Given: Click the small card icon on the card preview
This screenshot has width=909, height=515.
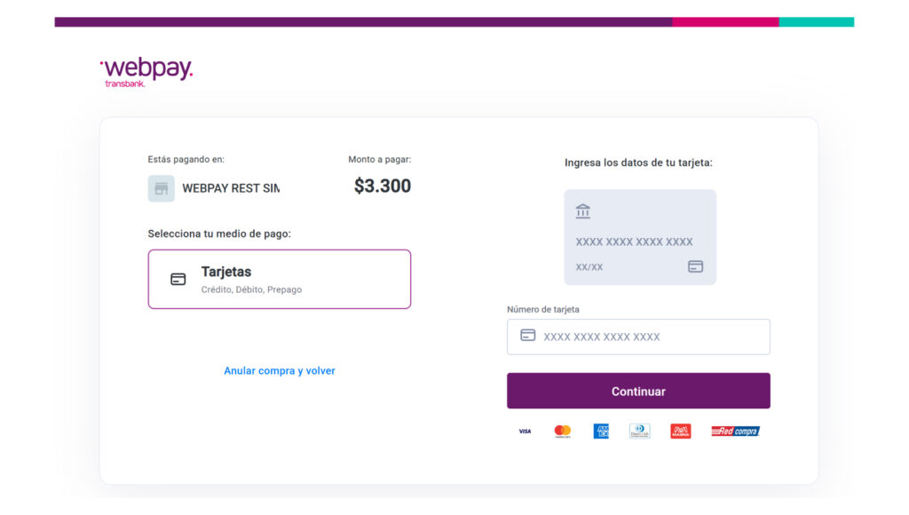Looking at the screenshot, I should [x=696, y=266].
